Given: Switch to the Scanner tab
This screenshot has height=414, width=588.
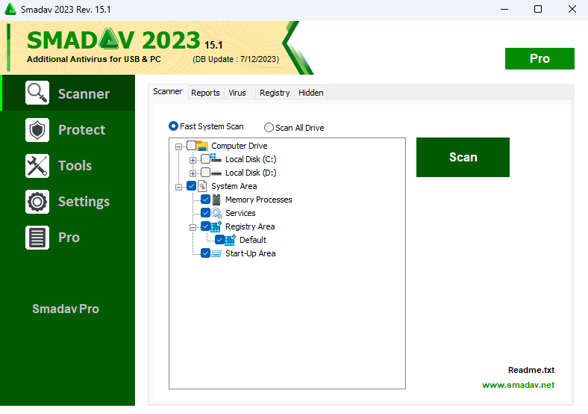Looking at the screenshot, I should click(x=168, y=91).
